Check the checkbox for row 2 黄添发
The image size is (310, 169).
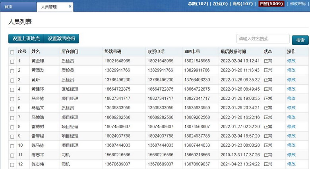click(12, 71)
